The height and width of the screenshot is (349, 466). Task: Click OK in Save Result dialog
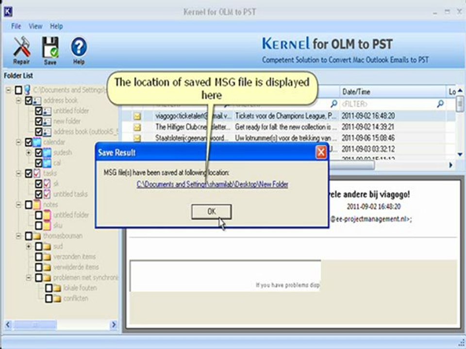click(211, 212)
